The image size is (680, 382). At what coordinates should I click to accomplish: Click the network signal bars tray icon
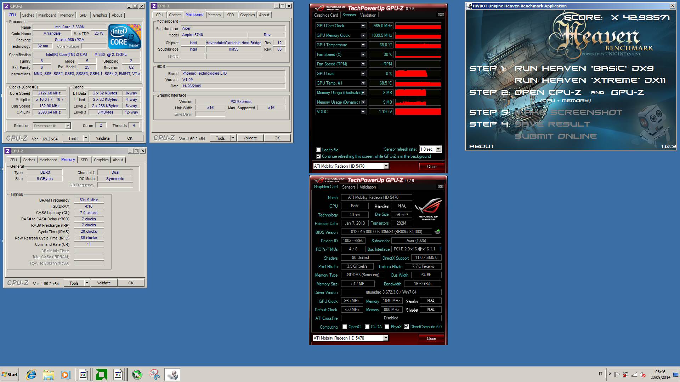[x=634, y=375]
